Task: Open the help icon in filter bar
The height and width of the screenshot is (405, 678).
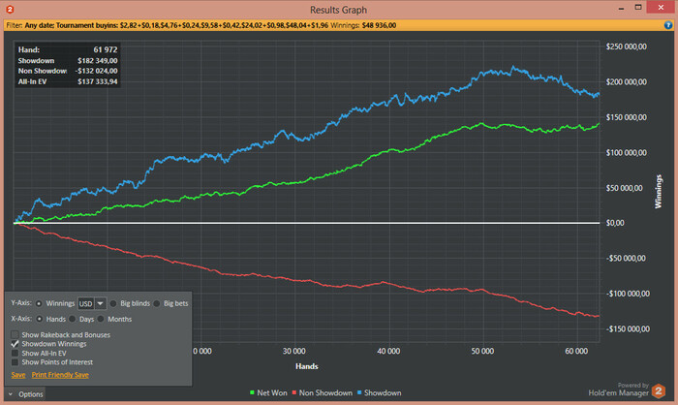Action: pyautogui.click(x=667, y=25)
